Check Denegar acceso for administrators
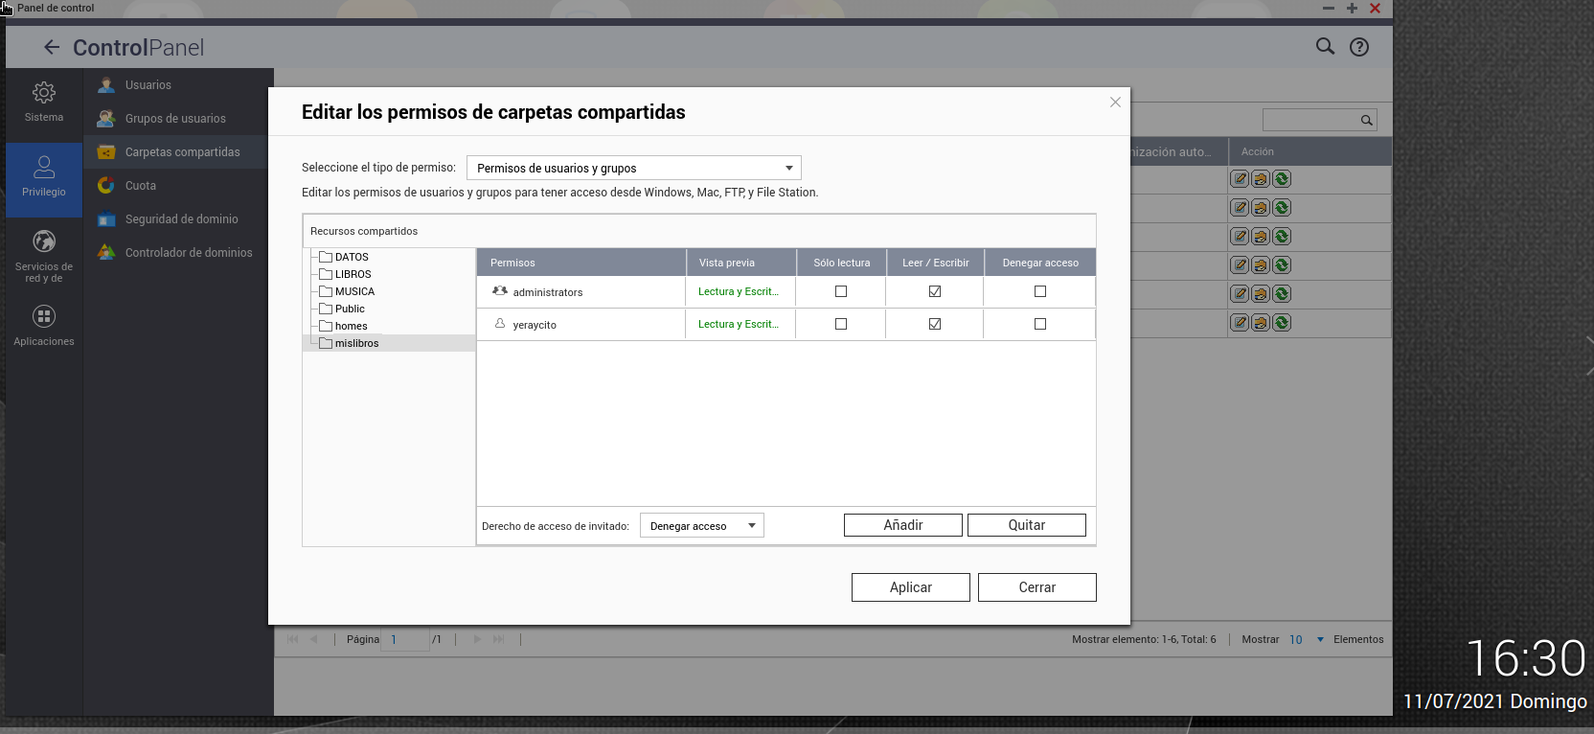The width and height of the screenshot is (1594, 734). pyautogui.click(x=1040, y=291)
